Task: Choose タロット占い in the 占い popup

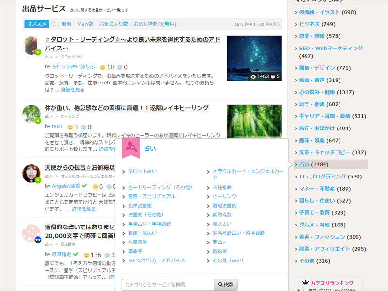Action: coord(142,171)
